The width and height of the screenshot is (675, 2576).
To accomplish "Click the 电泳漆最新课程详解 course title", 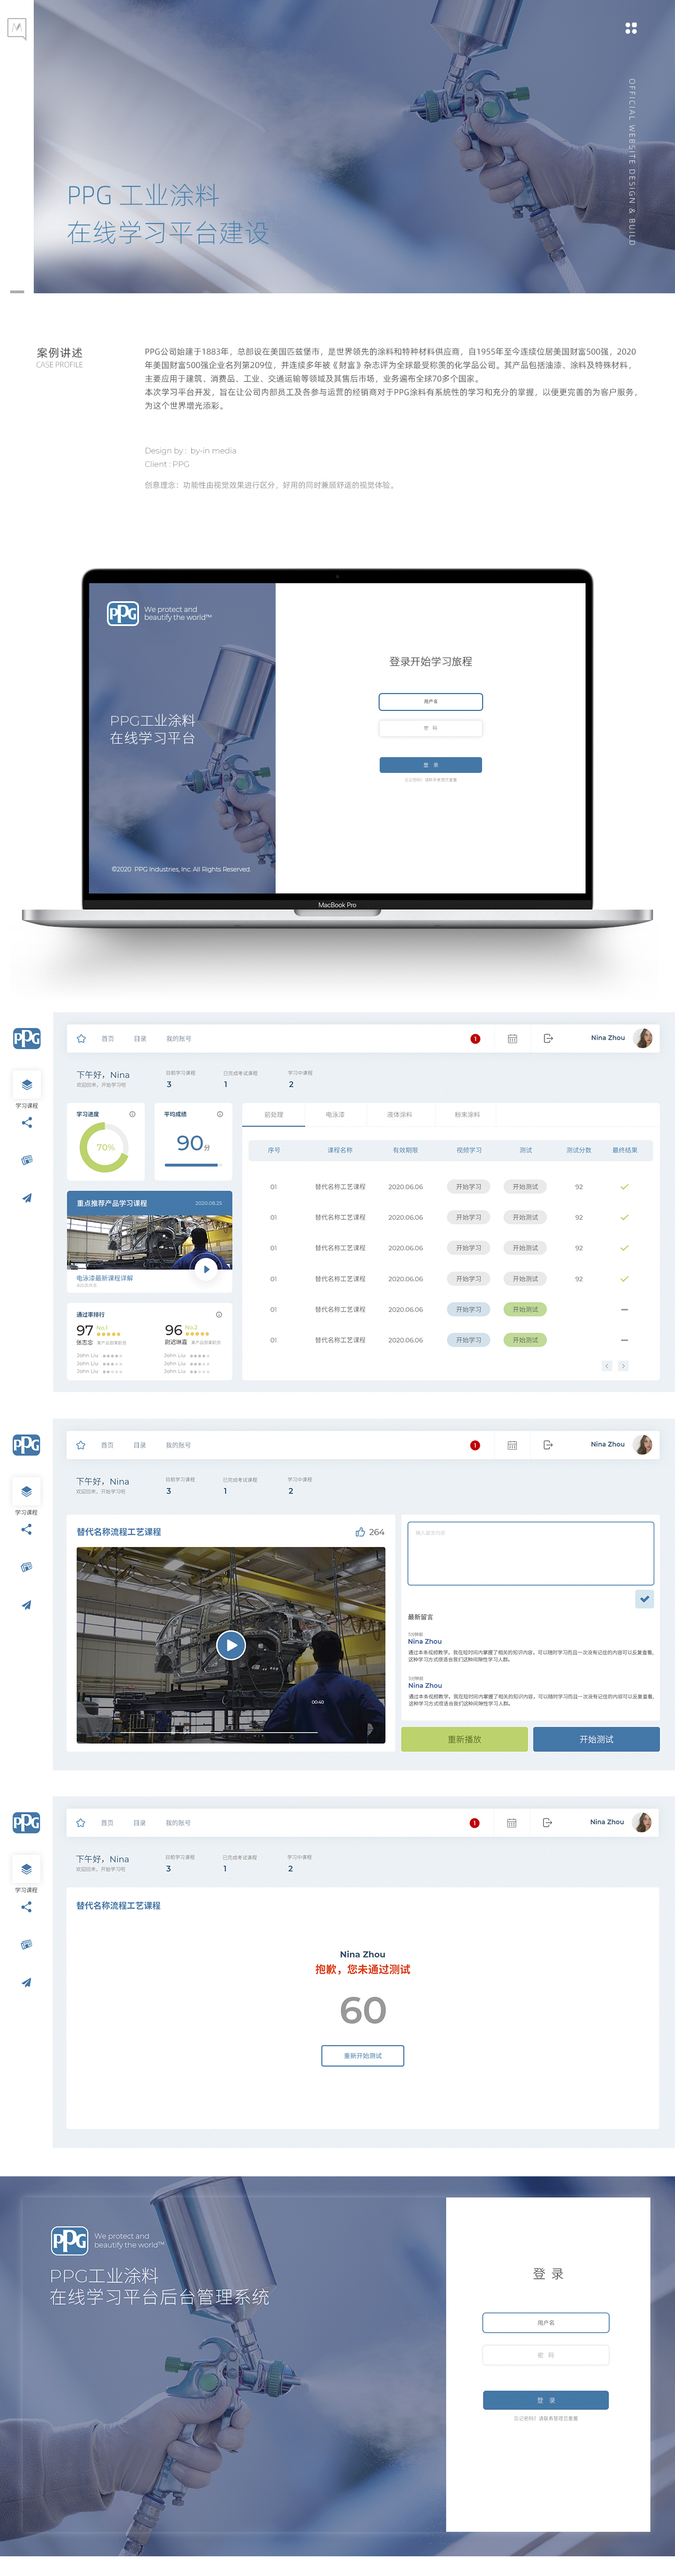I will coord(105,1277).
